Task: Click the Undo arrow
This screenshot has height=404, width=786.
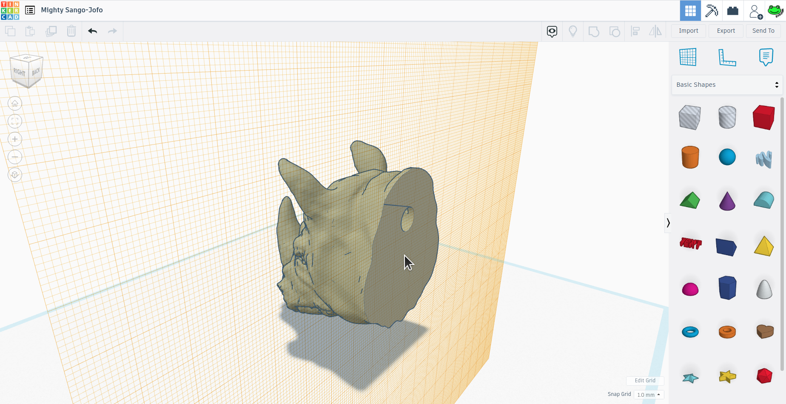Action: click(x=92, y=31)
